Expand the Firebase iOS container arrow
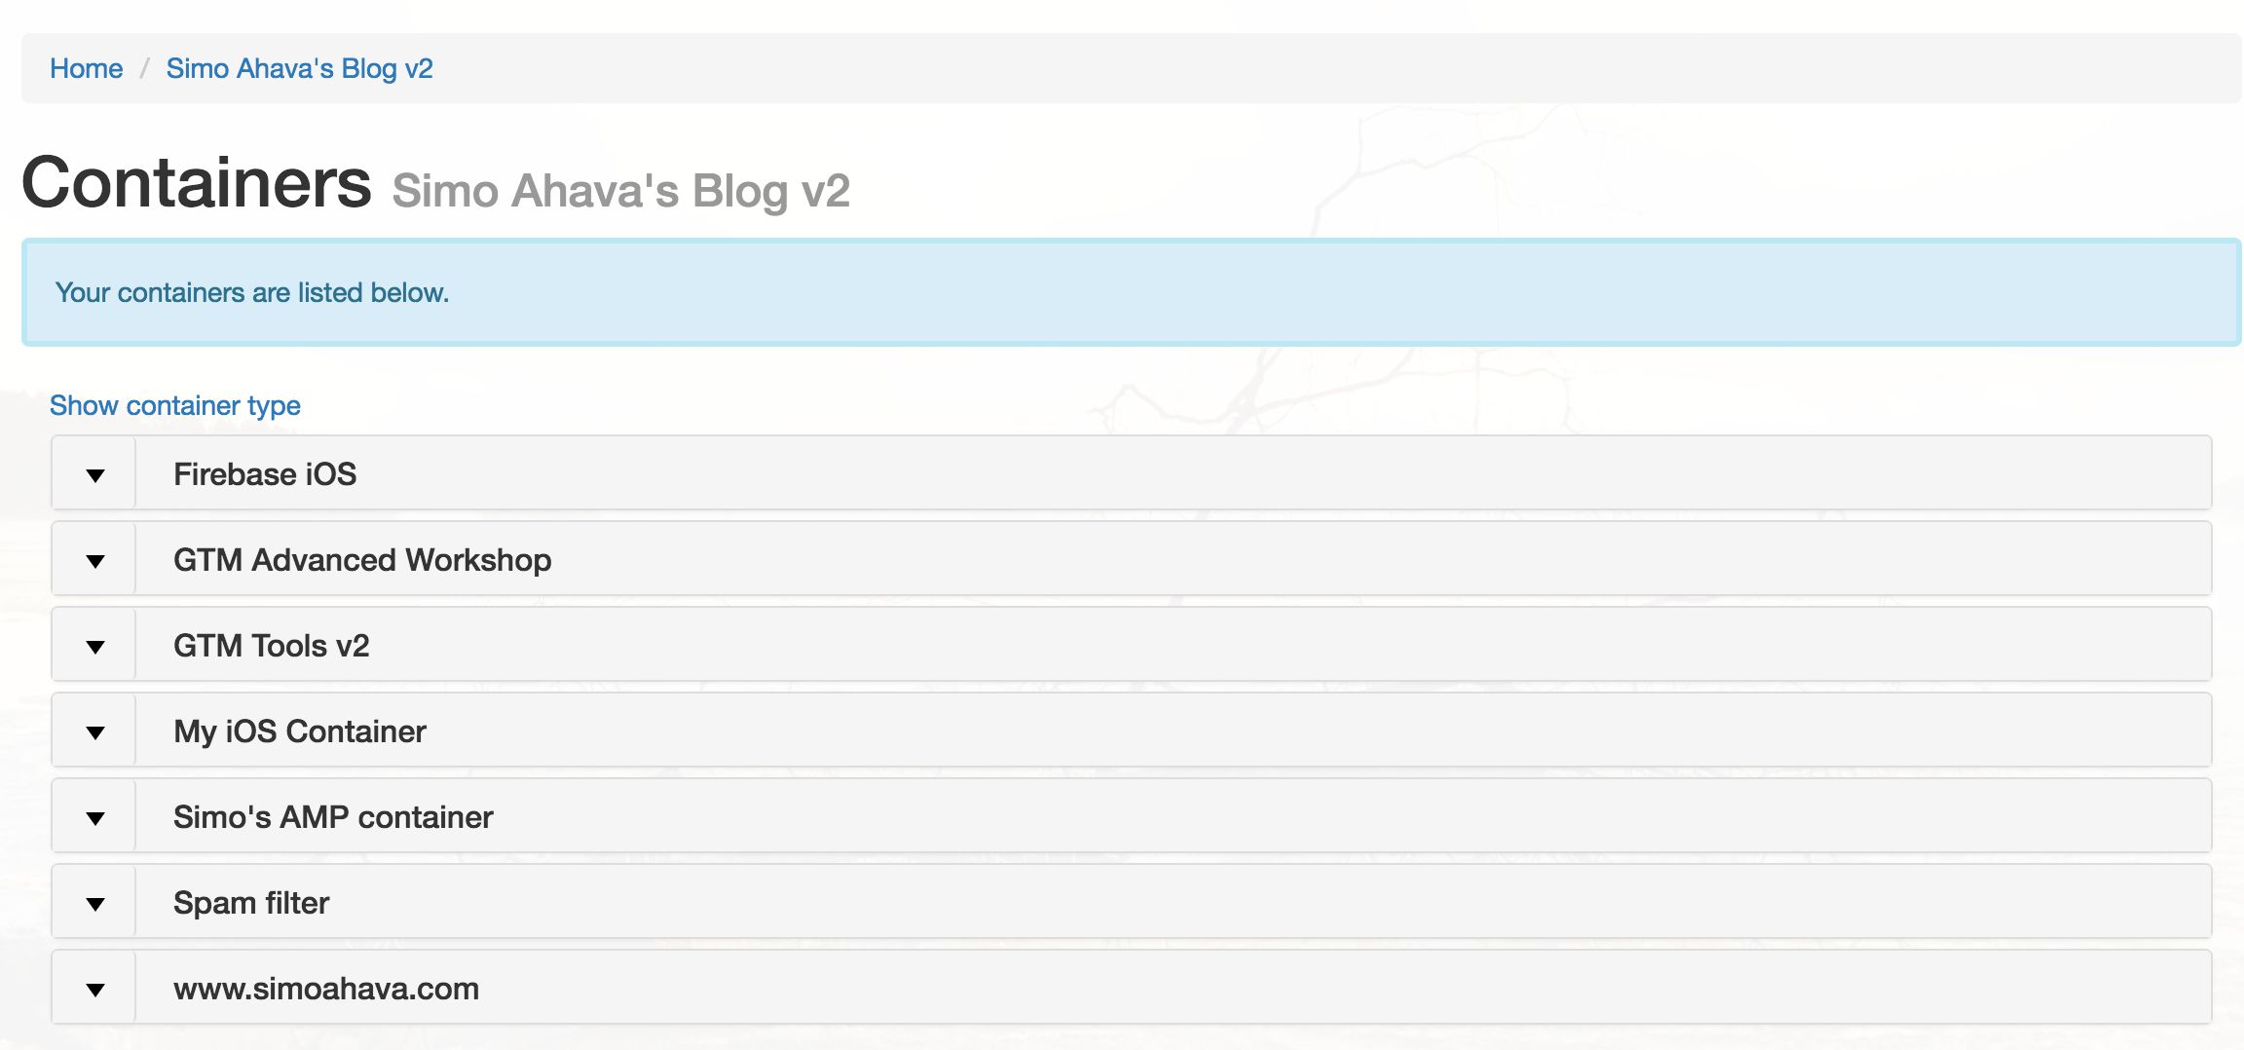This screenshot has height=1050, width=2244. (94, 474)
